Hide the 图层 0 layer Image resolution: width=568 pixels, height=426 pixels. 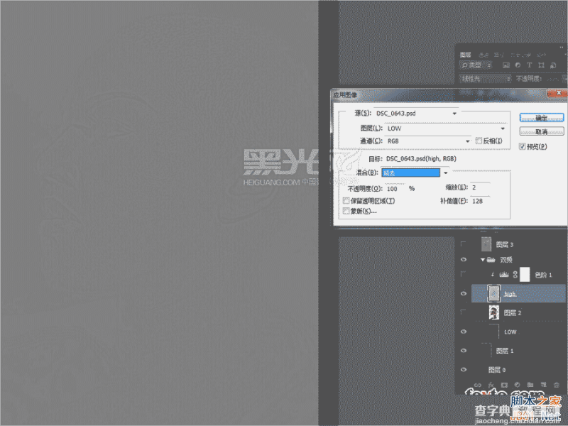[464, 369]
